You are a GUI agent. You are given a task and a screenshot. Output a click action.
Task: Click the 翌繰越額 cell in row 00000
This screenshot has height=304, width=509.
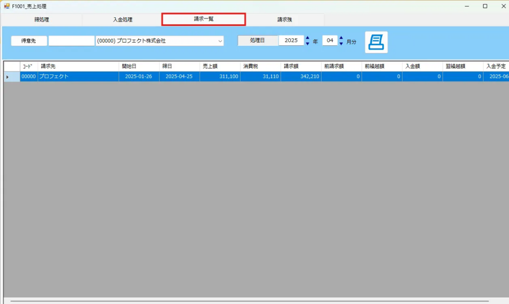click(463, 76)
